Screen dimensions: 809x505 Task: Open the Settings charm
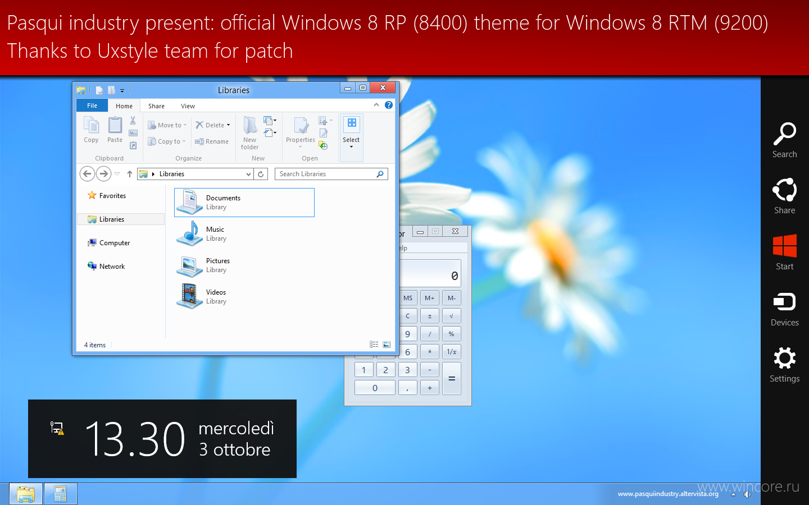pos(785,365)
